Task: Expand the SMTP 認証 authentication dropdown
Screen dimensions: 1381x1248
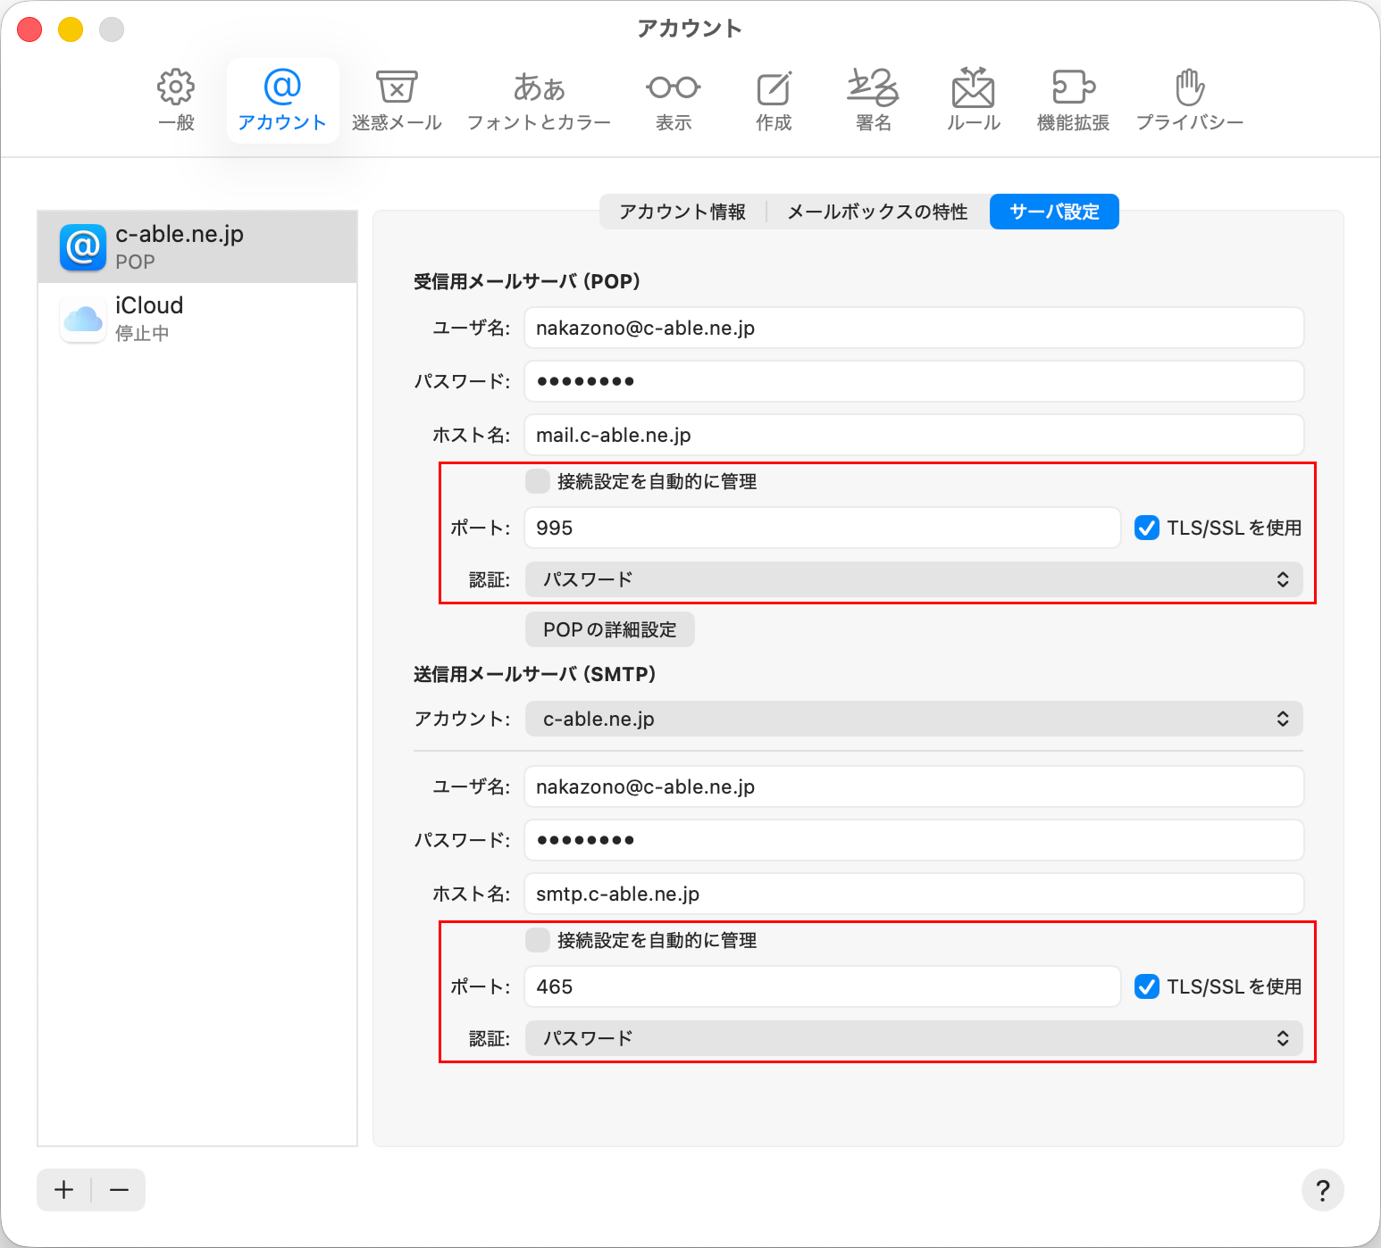Action: [x=913, y=1038]
